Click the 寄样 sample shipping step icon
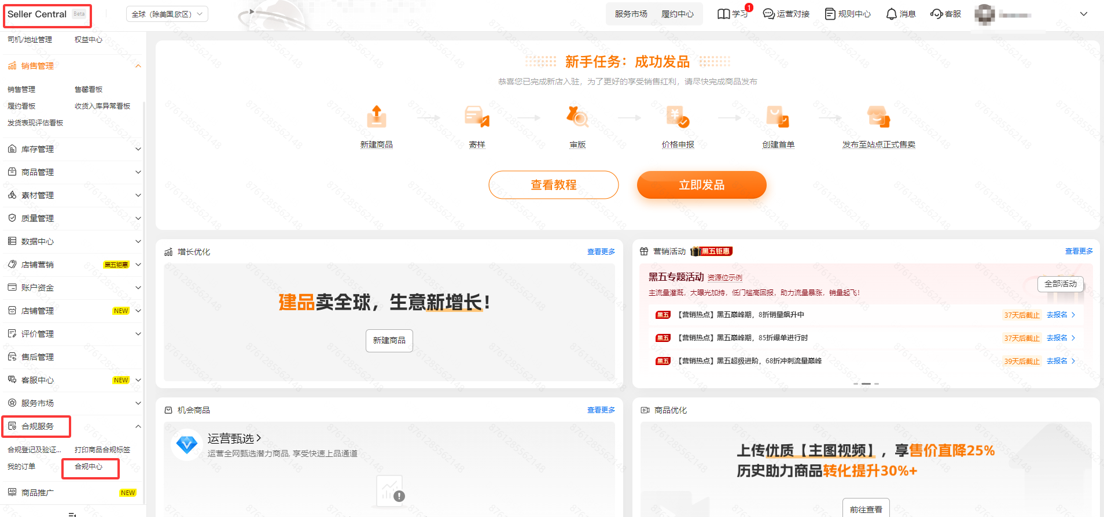 (477, 117)
